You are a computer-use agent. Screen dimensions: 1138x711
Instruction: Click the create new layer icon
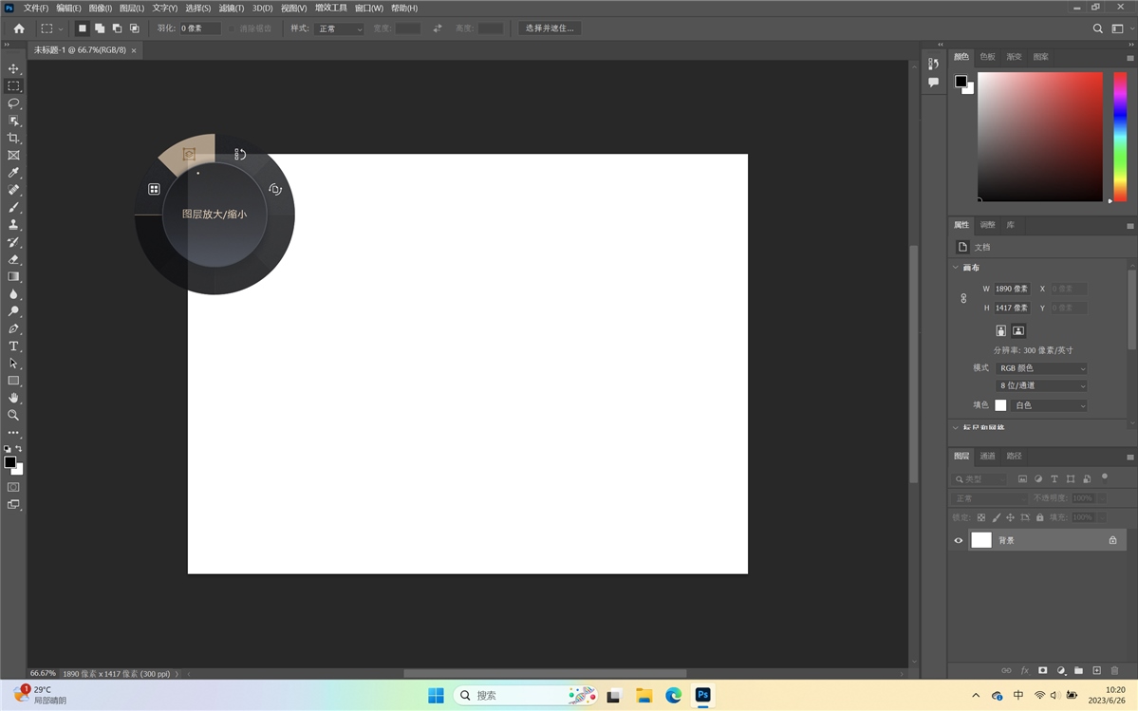coord(1096,670)
